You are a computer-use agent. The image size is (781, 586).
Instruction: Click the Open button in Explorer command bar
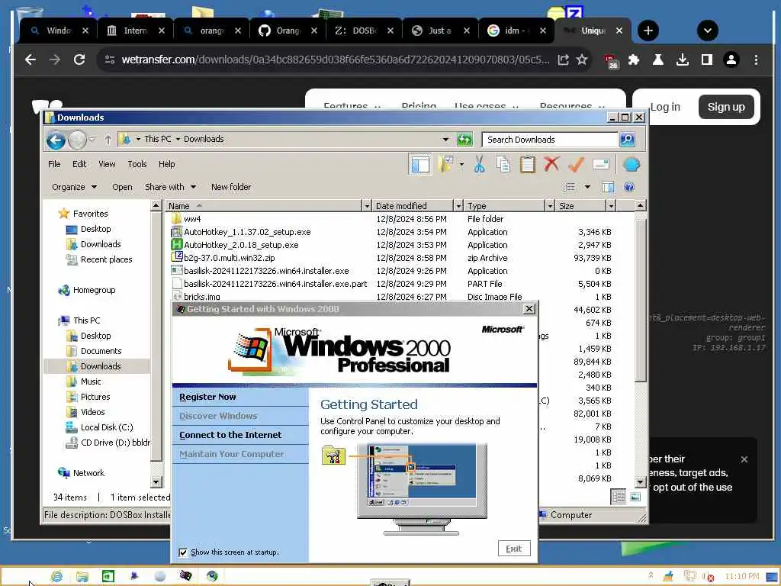[x=122, y=187]
